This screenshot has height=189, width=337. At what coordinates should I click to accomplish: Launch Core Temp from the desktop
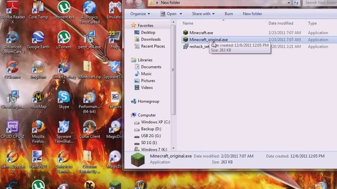pyautogui.click(x=38, y=9)
